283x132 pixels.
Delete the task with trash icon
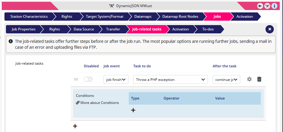pyautogui.click(x=259, y=79)
